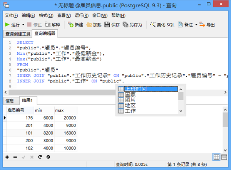Viewport: 231px width, 170px height.
Task: Switch to the 查询创建工具 tab
Action: coord(18,34)
